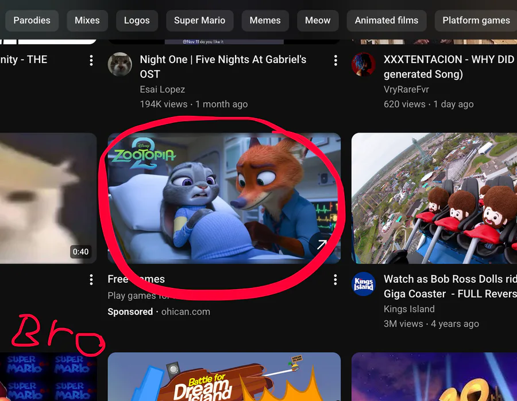This screenshot has width=517, height=401.
Task: Open options menu for the 'nity - THE' video
Action: 91,60
